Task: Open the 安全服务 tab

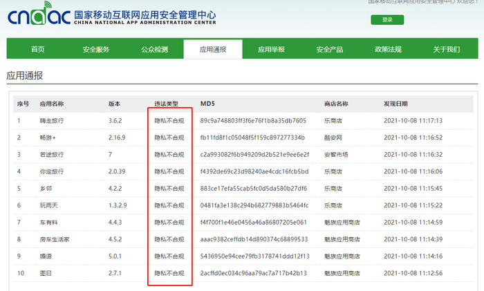Action: tap(96, 49)
